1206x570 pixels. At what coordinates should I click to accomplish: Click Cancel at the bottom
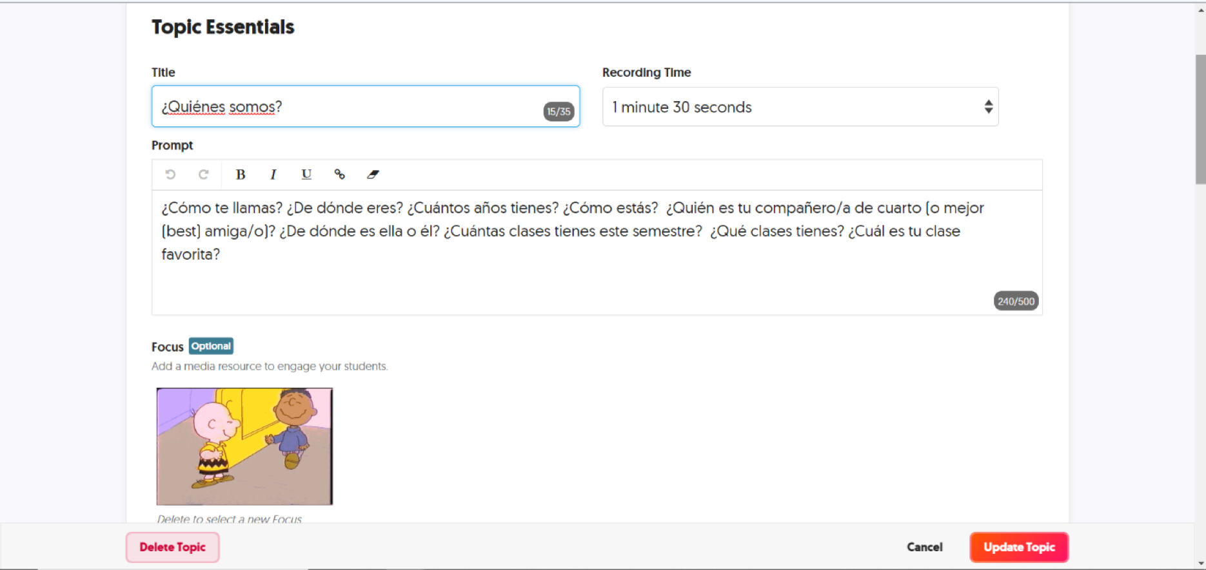pos(924,547)
